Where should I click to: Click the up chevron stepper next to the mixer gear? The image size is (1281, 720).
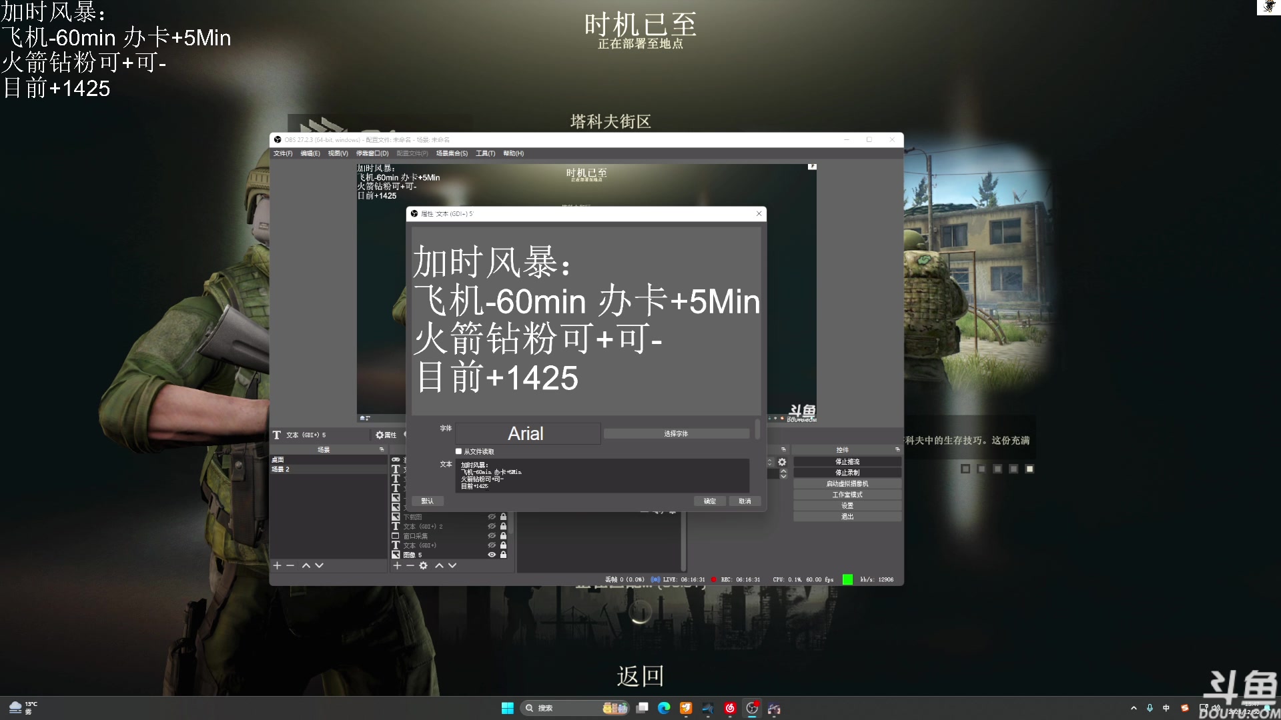(770, 460)
